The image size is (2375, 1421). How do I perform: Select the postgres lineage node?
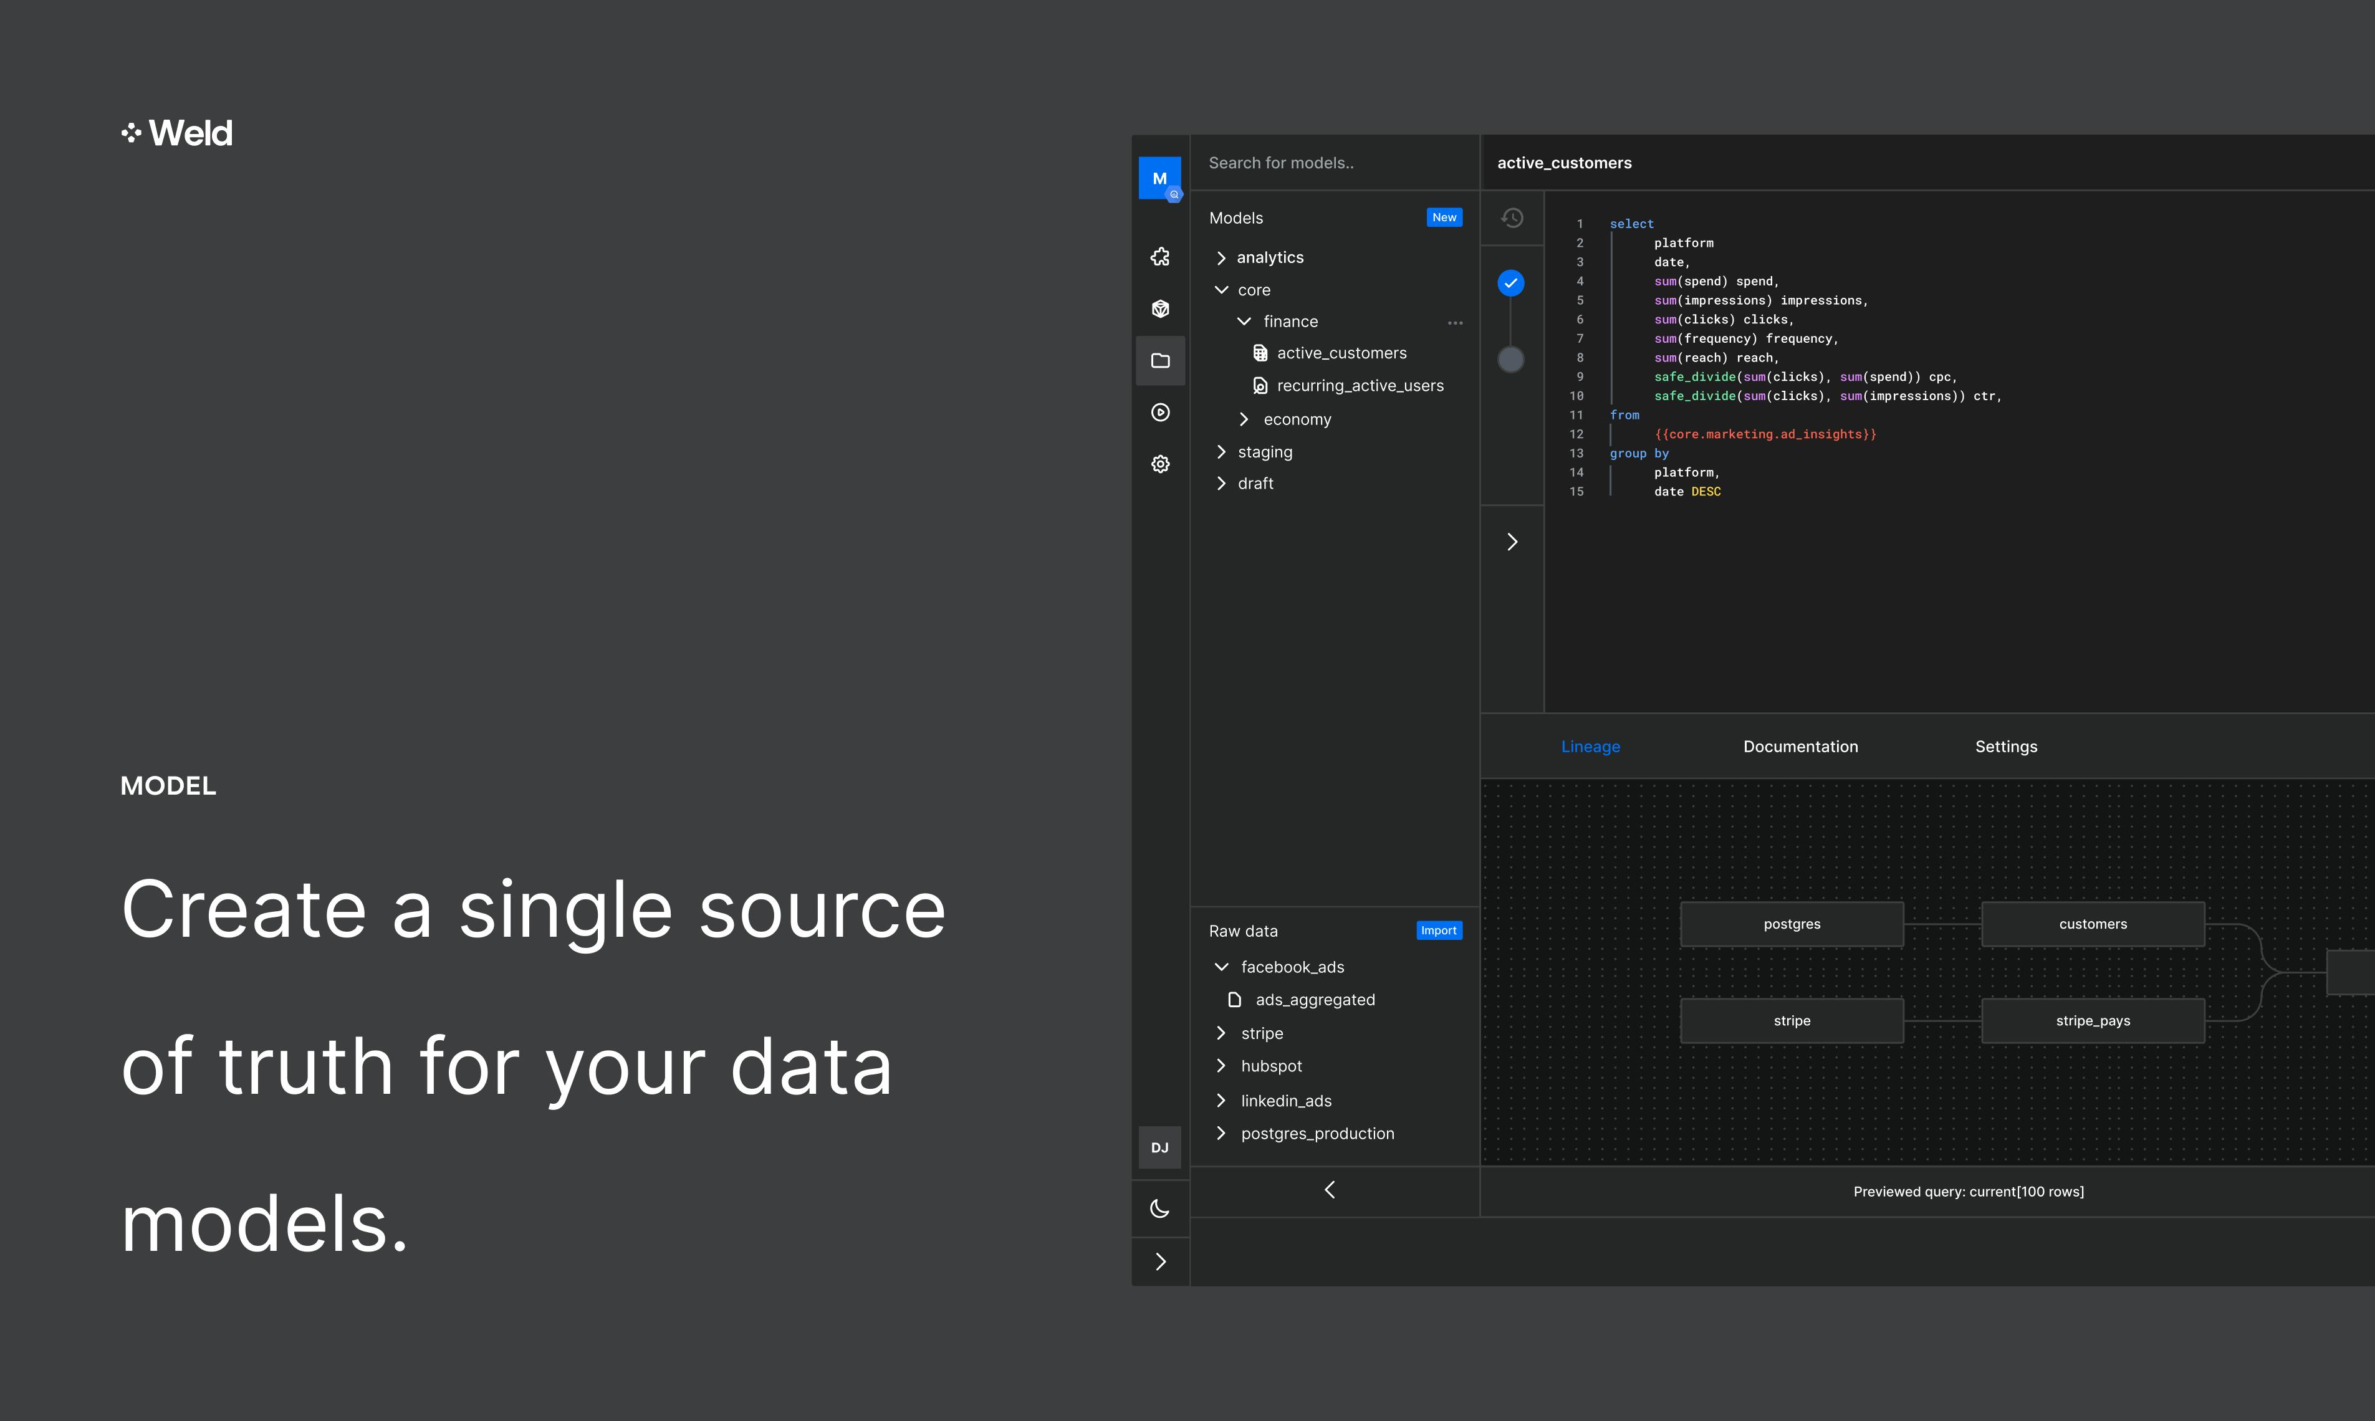[x=1792, y=924]
